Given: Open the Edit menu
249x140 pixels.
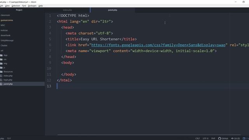Looking at the screenshot, I should click(x=2, y=6).
